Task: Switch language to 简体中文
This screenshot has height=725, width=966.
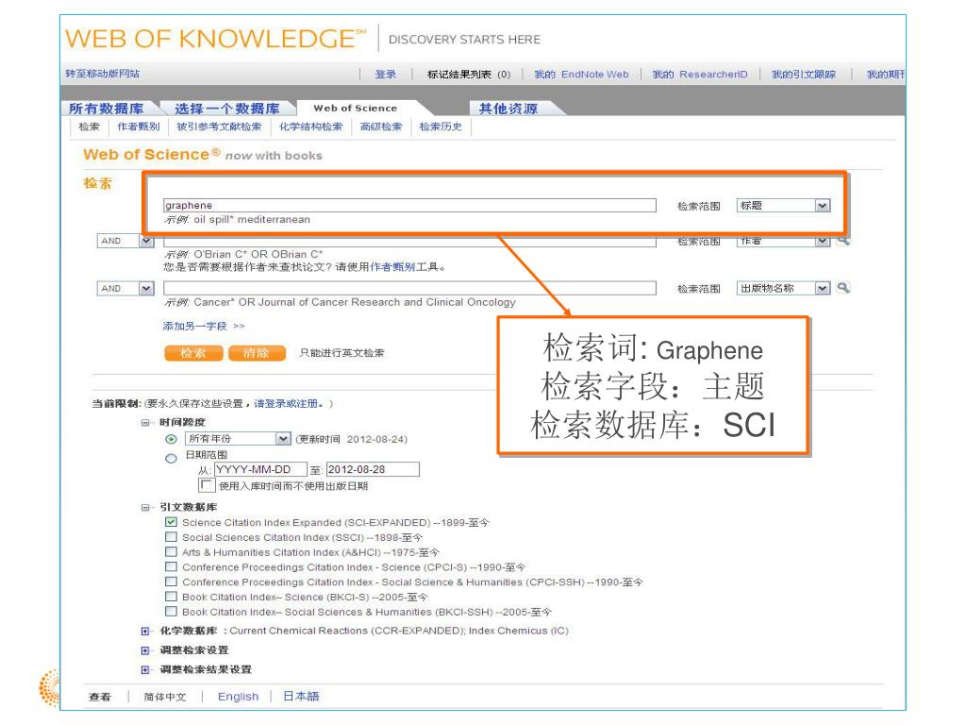Action: [x=165, y=697]
